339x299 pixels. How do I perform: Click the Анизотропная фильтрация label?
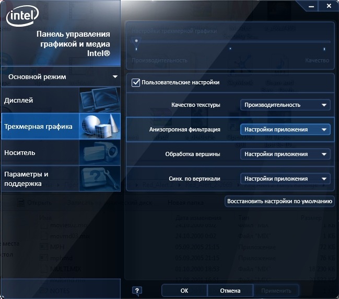click(184, 129)
